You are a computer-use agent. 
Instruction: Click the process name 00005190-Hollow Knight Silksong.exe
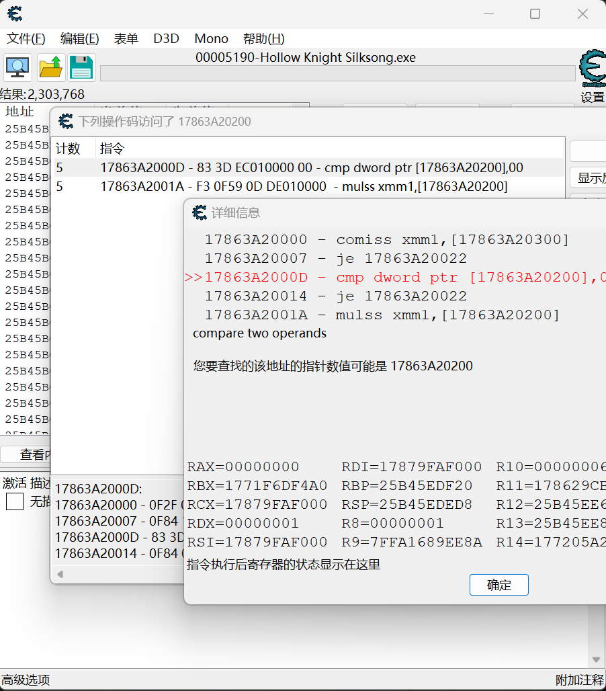tap(306, 58)
